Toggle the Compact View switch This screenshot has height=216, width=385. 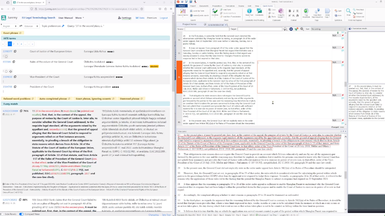click(22, 214)
